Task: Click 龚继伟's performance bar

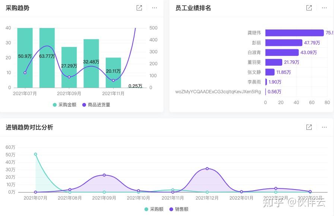Action: 295,33
